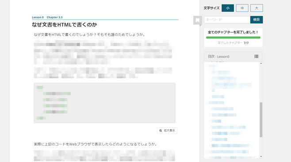Image resolution: width=291 pixels, height=162 pixels.
Task: Set font size to 大 (large)
Action: tap(257, 8)
